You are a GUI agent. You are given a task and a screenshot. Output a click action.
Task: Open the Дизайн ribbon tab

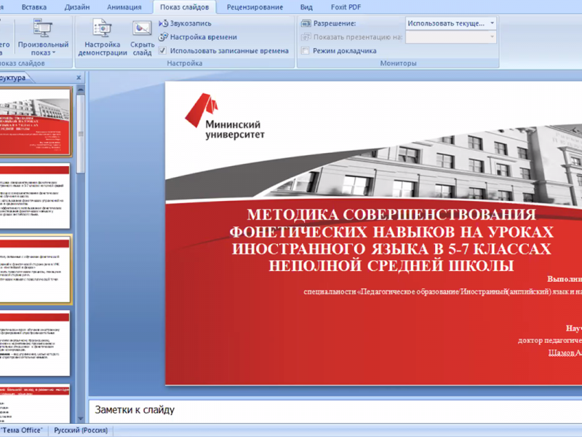(77, 7)
